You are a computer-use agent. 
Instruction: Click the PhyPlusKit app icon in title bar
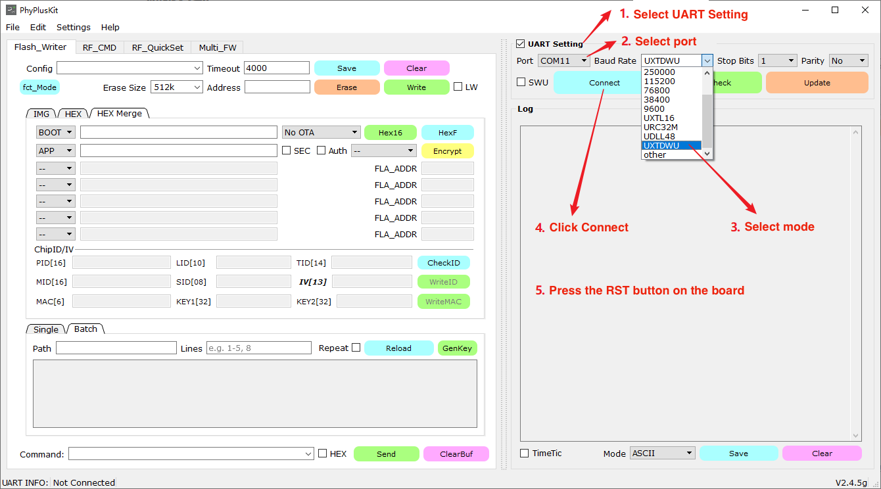[x=11, y=10]
